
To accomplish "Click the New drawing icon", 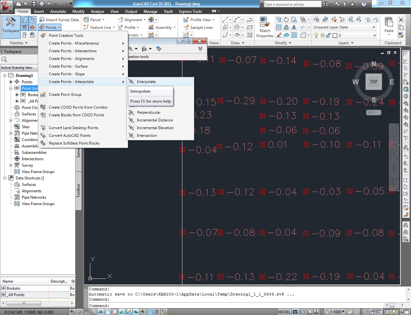I will 19,4.
